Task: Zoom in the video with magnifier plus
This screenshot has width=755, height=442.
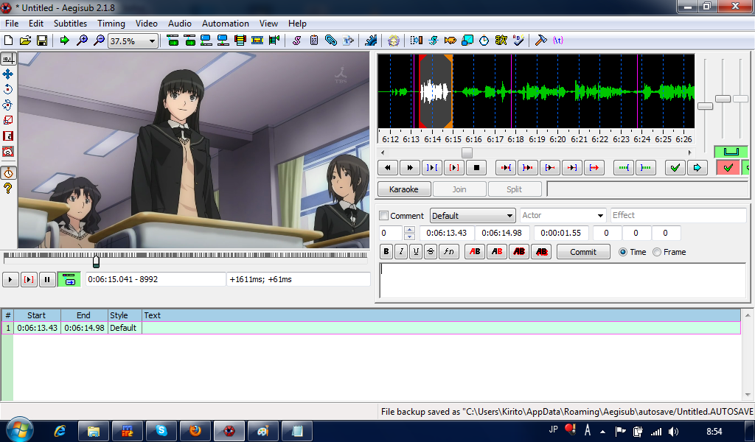Action: [x=82, y=41]
